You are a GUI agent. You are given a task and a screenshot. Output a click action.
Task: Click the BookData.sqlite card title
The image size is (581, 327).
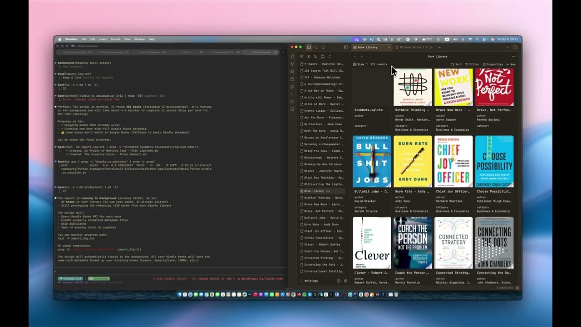[368, 110]
